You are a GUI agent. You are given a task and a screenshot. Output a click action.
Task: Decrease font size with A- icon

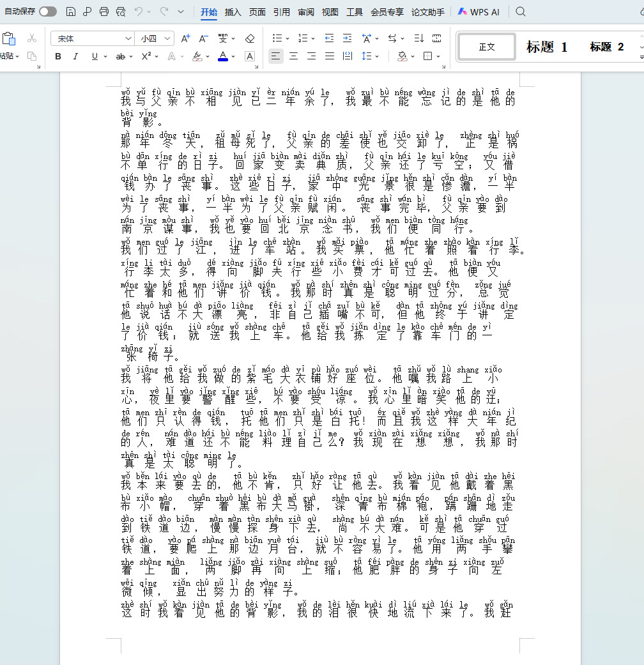click(204, 38)
